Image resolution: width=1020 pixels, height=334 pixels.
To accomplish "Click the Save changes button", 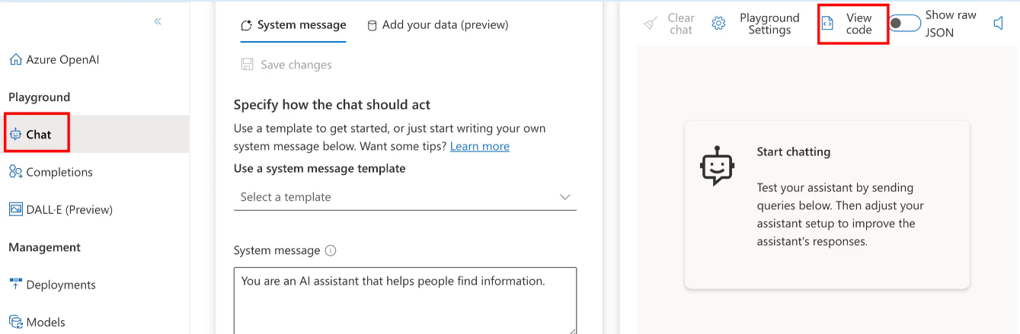I will tap(286, 65).
